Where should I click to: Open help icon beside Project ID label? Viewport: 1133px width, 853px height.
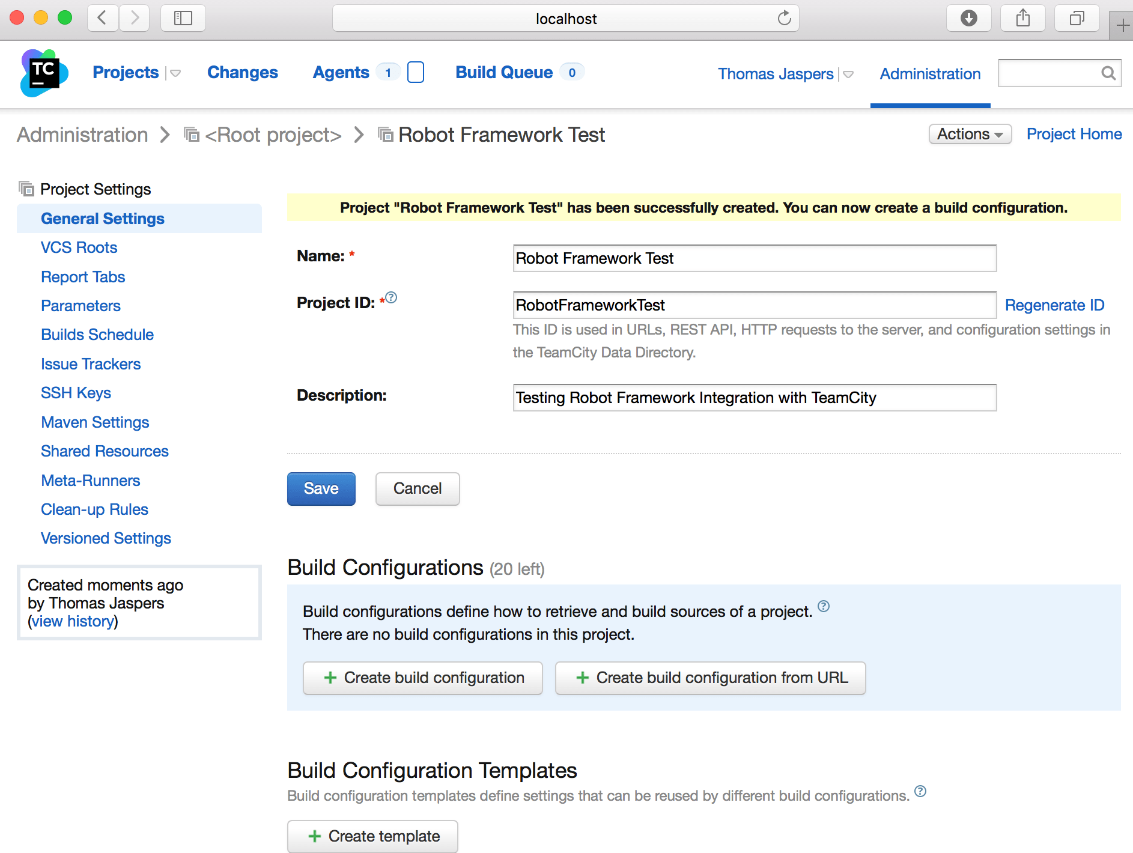(391, 297)
